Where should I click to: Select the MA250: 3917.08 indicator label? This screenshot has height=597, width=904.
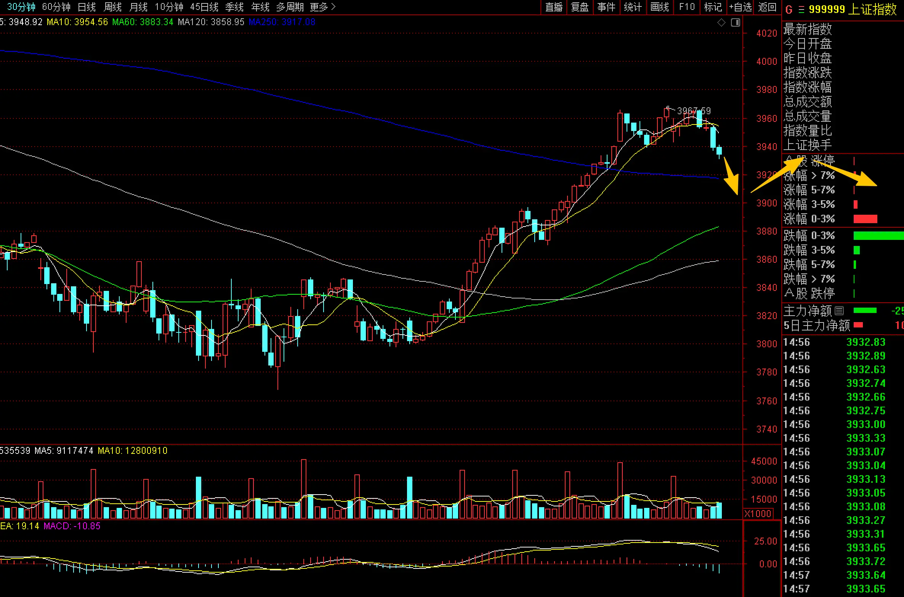[x=282, y=22]
